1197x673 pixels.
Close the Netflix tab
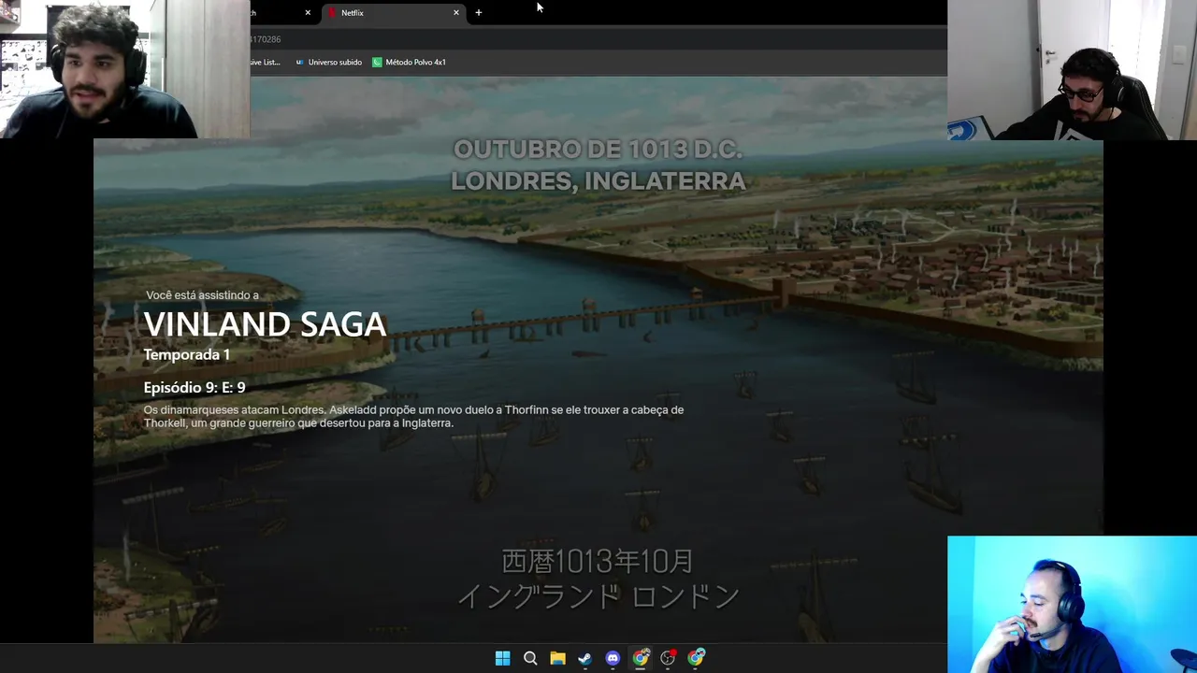pos(456,13)
